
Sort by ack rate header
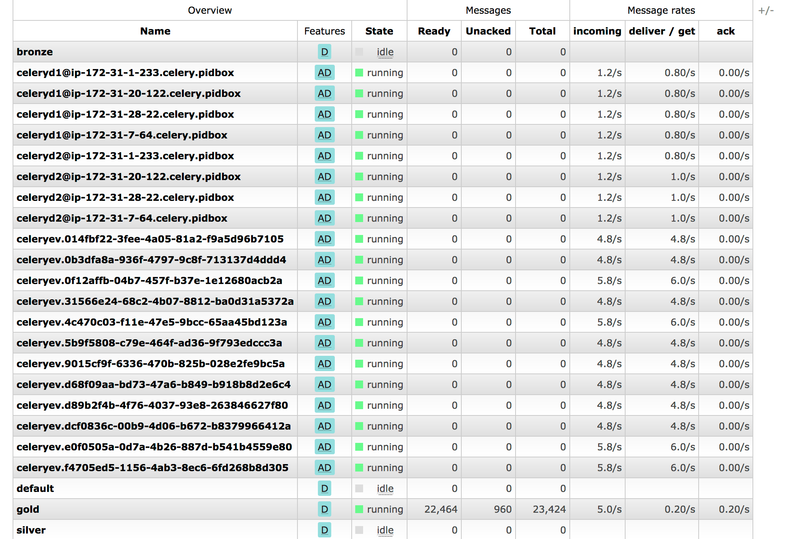click(x=726, y=31)
